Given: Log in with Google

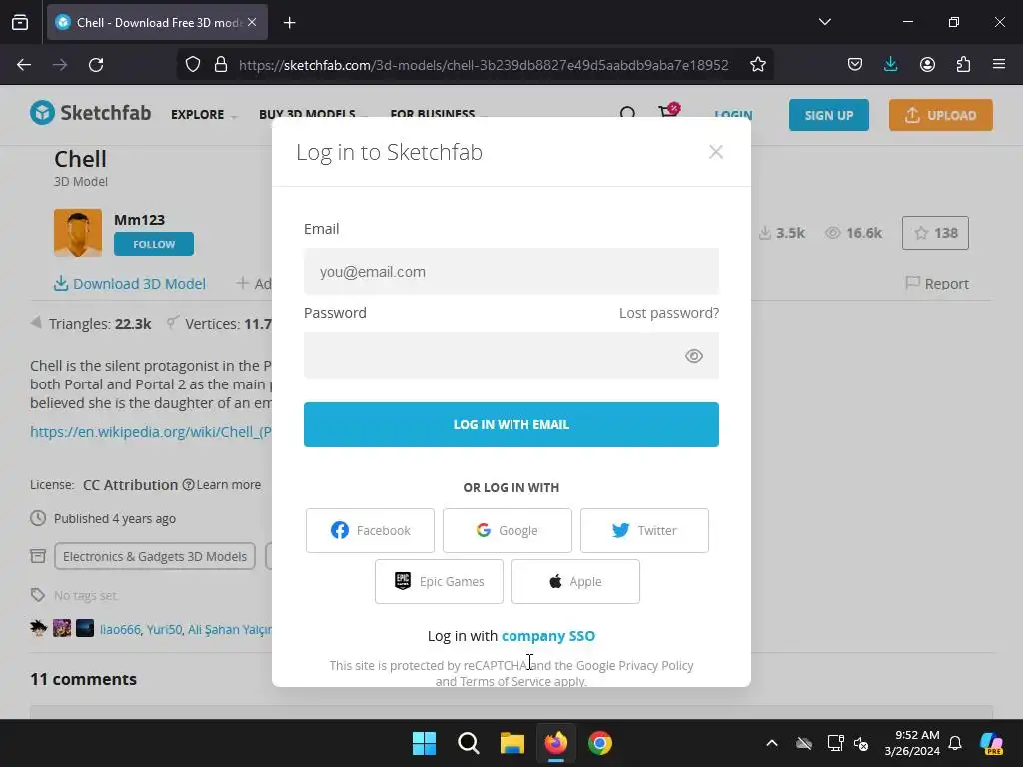Looking at the screenshot, I should 507,531.
